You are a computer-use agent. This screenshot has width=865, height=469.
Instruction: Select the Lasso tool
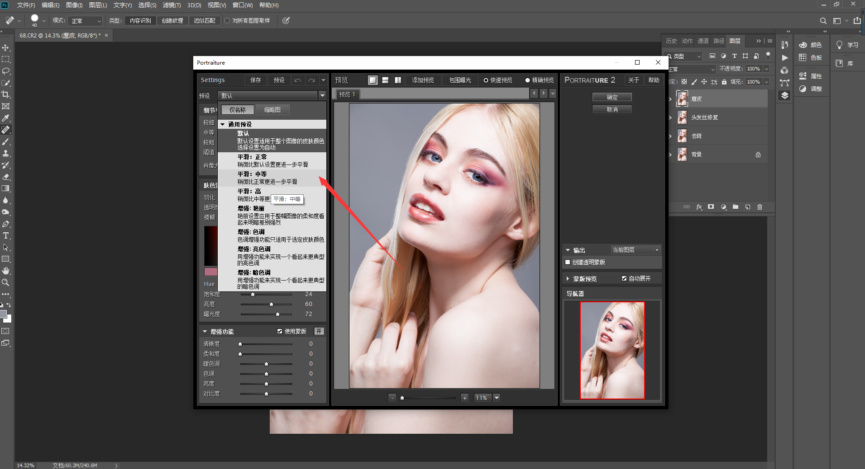pyautogui.click(x=6, y=71)
